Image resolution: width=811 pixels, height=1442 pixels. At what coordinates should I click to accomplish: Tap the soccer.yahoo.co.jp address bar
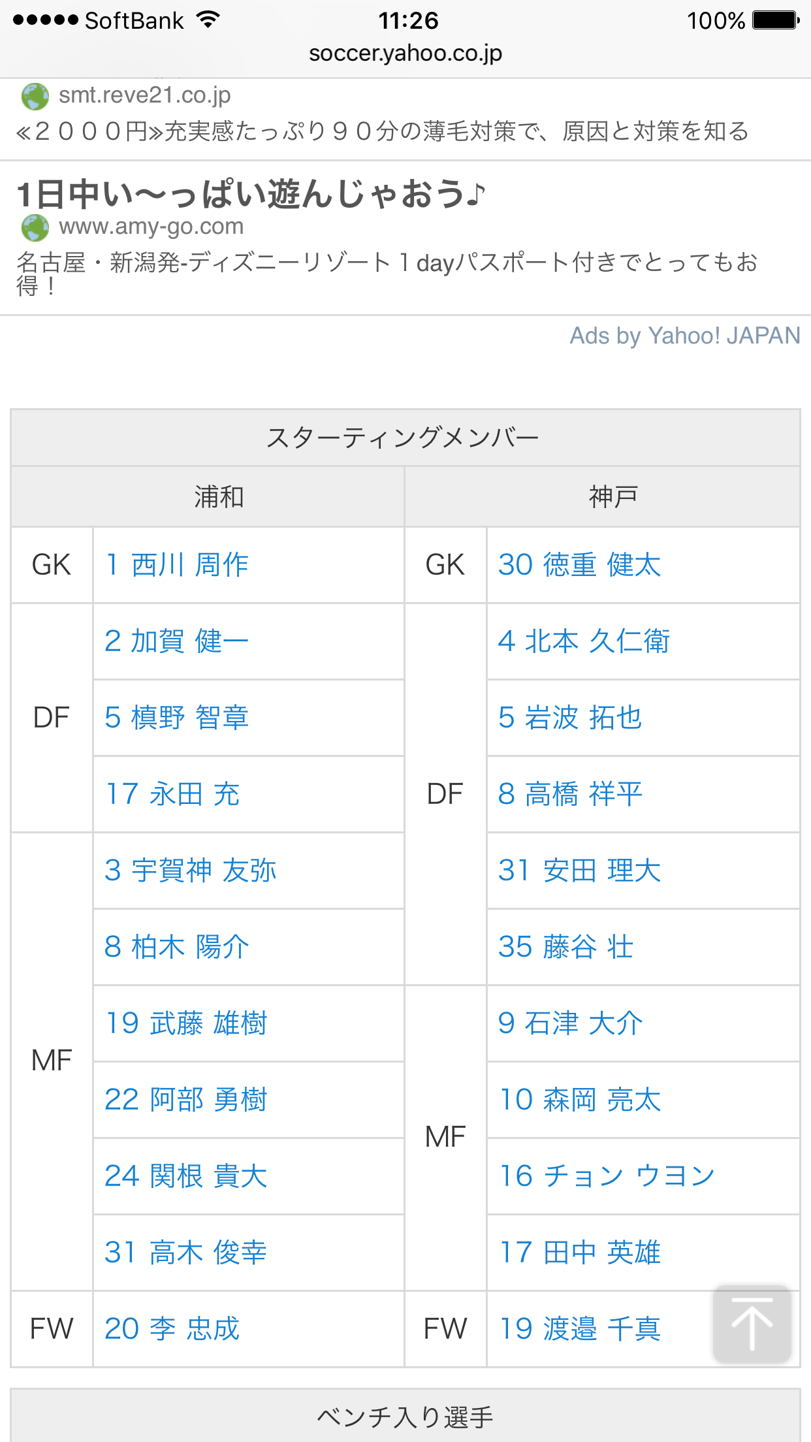tap(405, 53)
